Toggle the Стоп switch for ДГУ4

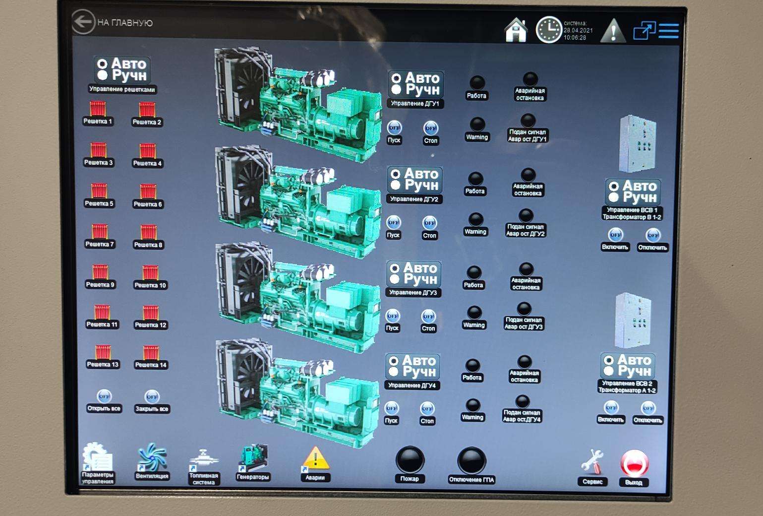coord(427,409)
